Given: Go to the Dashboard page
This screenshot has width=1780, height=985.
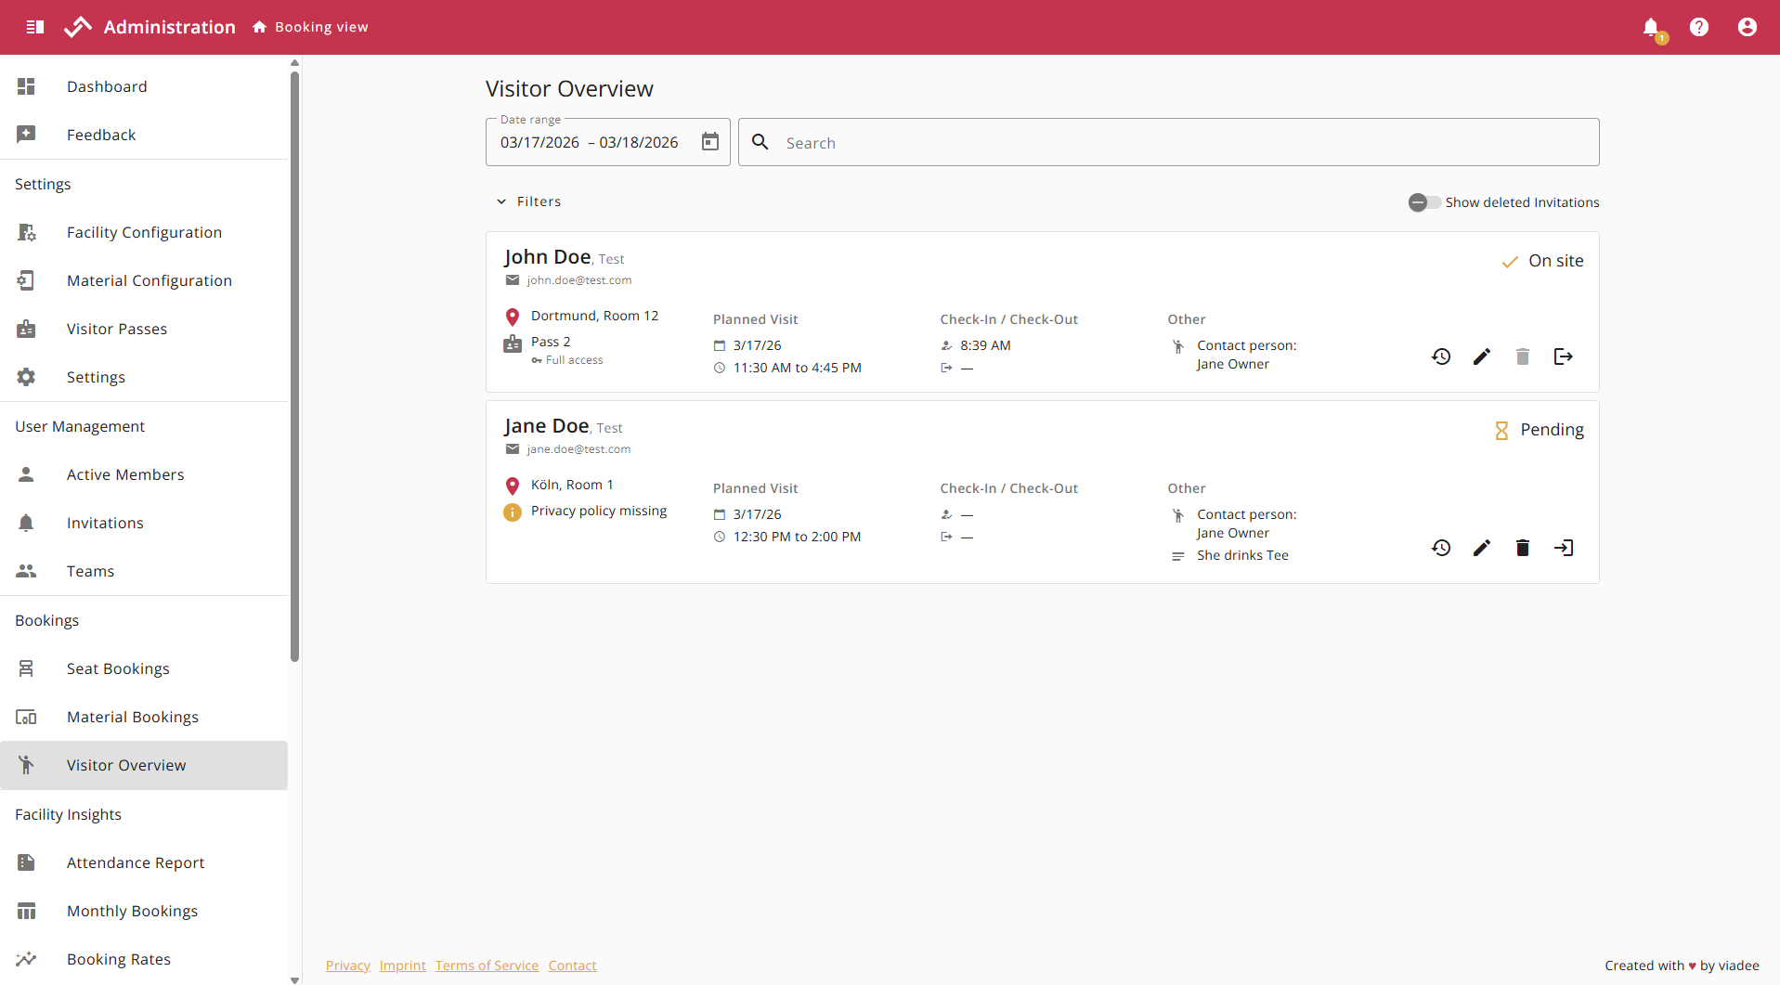Looking at the screenshot, I should [x=107, y=86].
